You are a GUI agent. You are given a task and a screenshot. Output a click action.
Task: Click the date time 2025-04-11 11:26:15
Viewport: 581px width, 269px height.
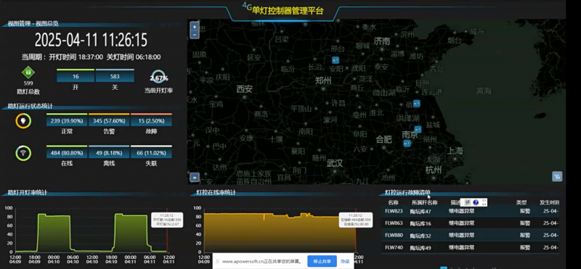[x=92, y=40]
